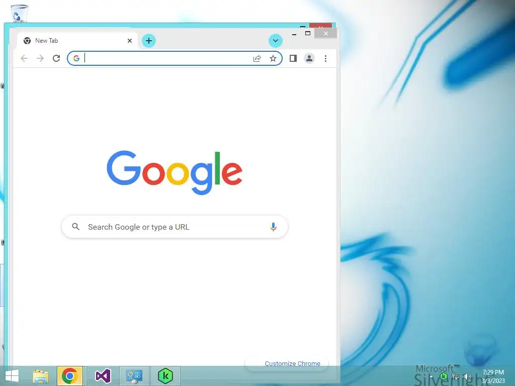Close the New Tab tab
The image size is (515, 386).
pos(130,41)
